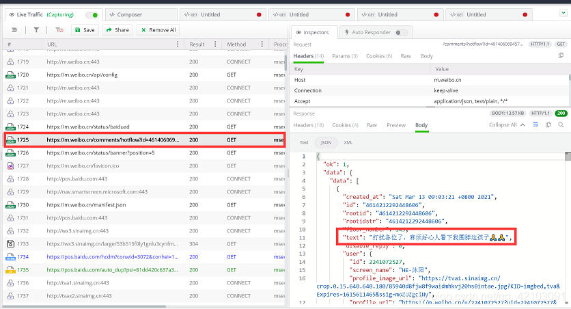Click JS icon of session 1735
Screen dimensions: 571x309
click(10, 270)
